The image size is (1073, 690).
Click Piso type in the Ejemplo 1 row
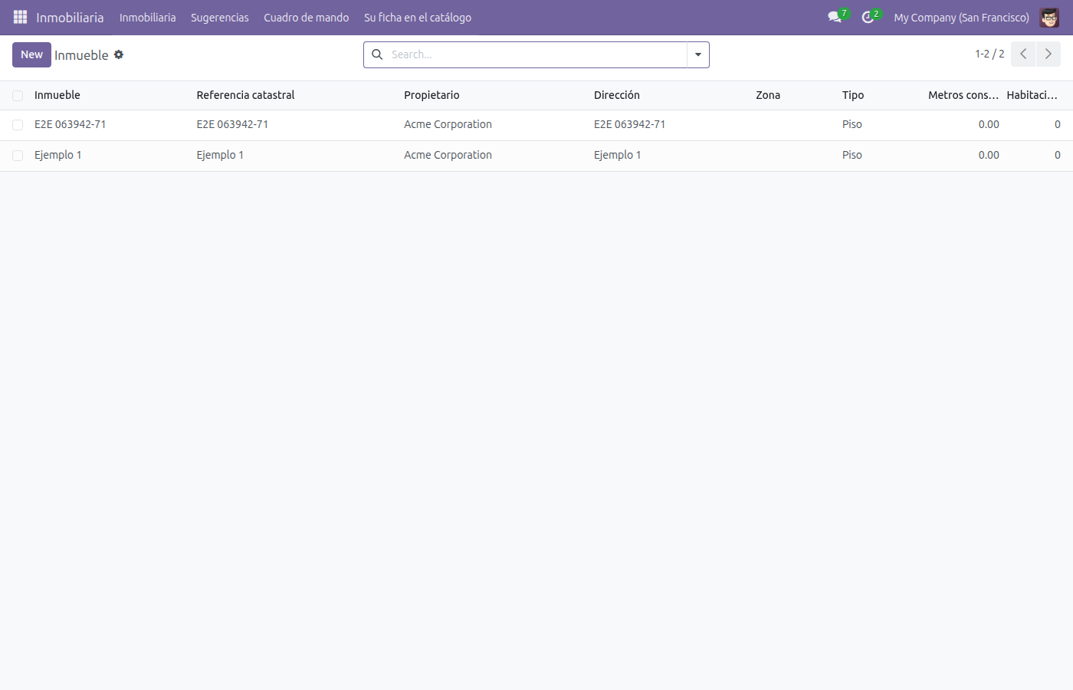click(852, 155)
